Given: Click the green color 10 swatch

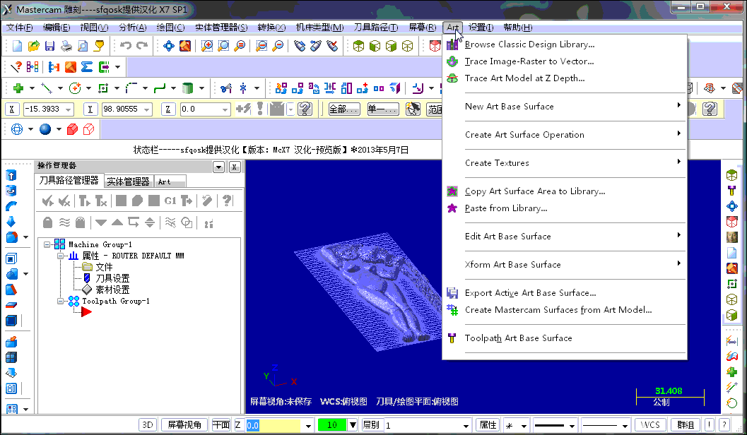Looking at the screenshot, I should tap(333, 425).
